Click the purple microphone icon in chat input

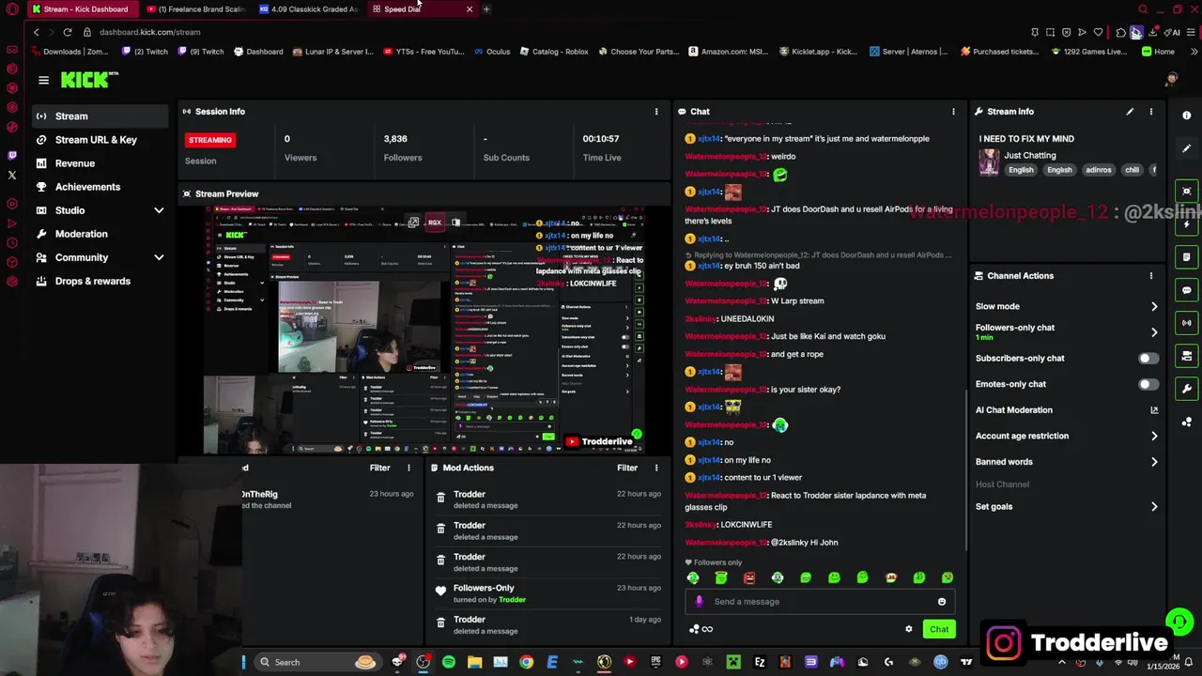click(x=699, y=602)
